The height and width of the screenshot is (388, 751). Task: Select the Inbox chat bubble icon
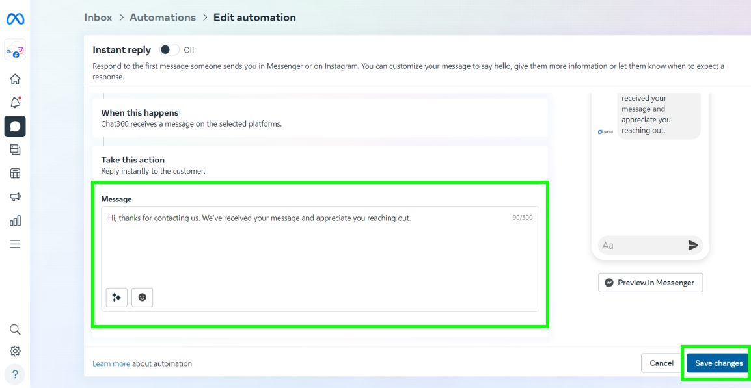15,126
